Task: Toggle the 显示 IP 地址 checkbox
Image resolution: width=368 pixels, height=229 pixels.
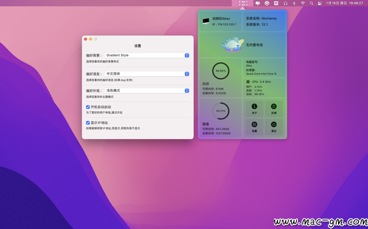Action: [x=88, y=122]
